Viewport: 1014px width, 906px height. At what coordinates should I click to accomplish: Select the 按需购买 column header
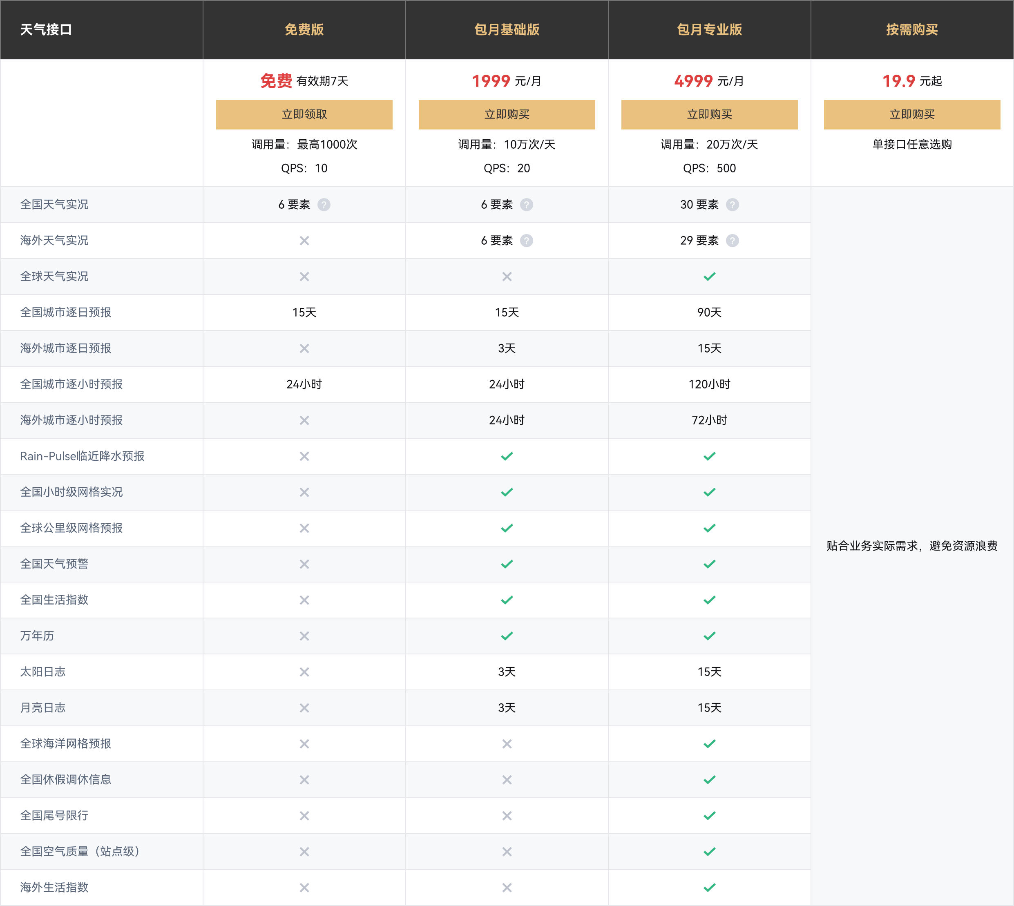point(912,29)
